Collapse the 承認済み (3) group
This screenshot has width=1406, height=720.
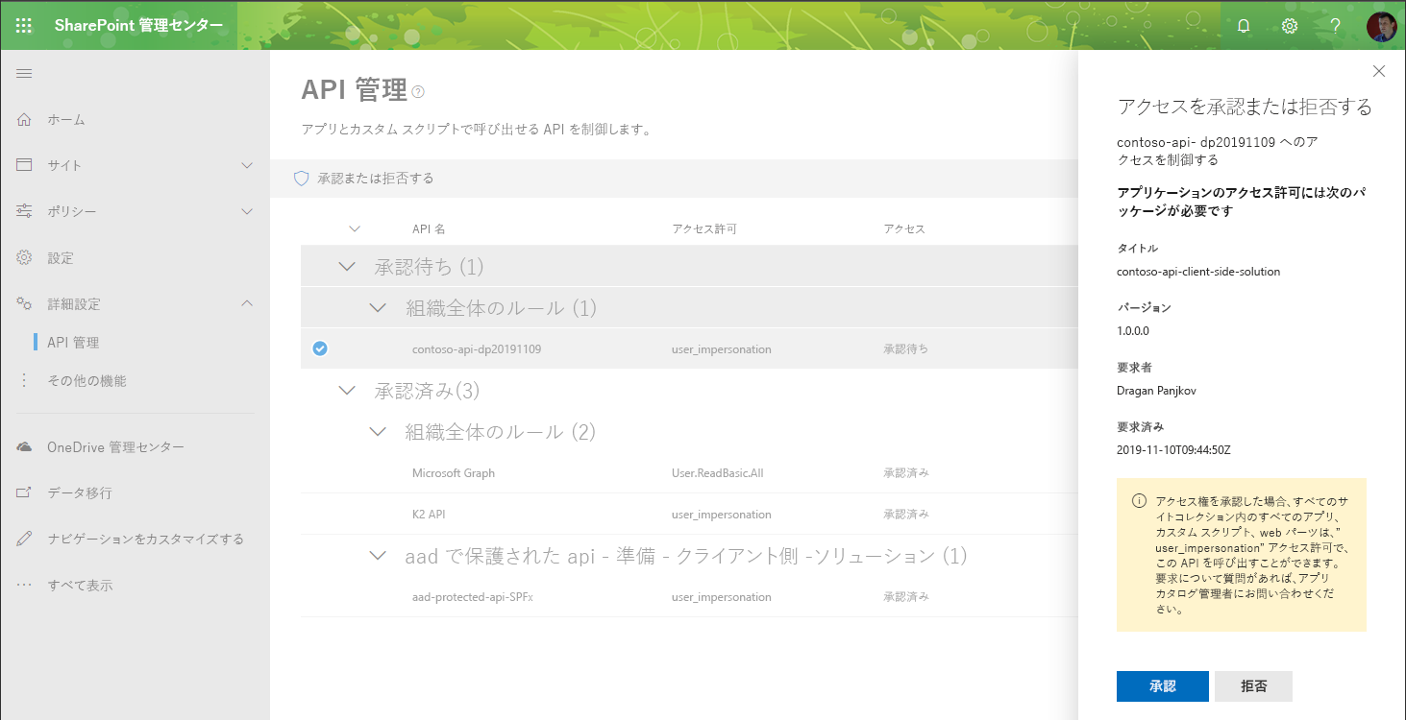tap(347, 390)
